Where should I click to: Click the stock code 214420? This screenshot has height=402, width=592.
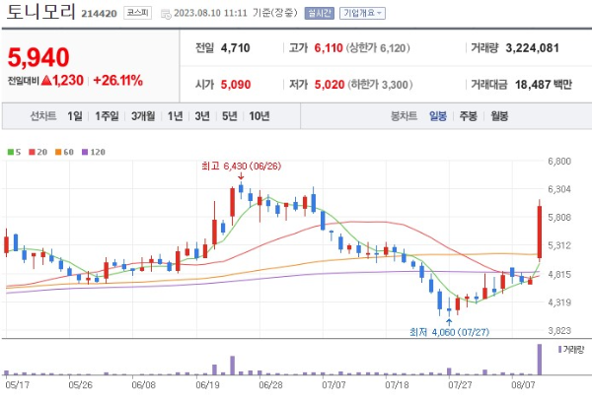pyautogui.click(x=99, y=14)
